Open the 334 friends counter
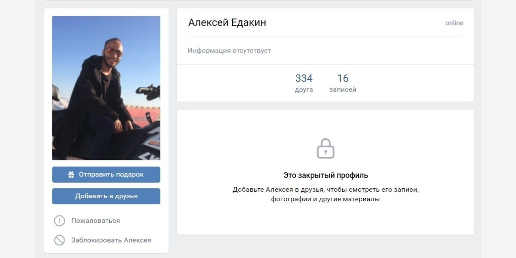This screenshot has width=516, height=258. (304, 78)
